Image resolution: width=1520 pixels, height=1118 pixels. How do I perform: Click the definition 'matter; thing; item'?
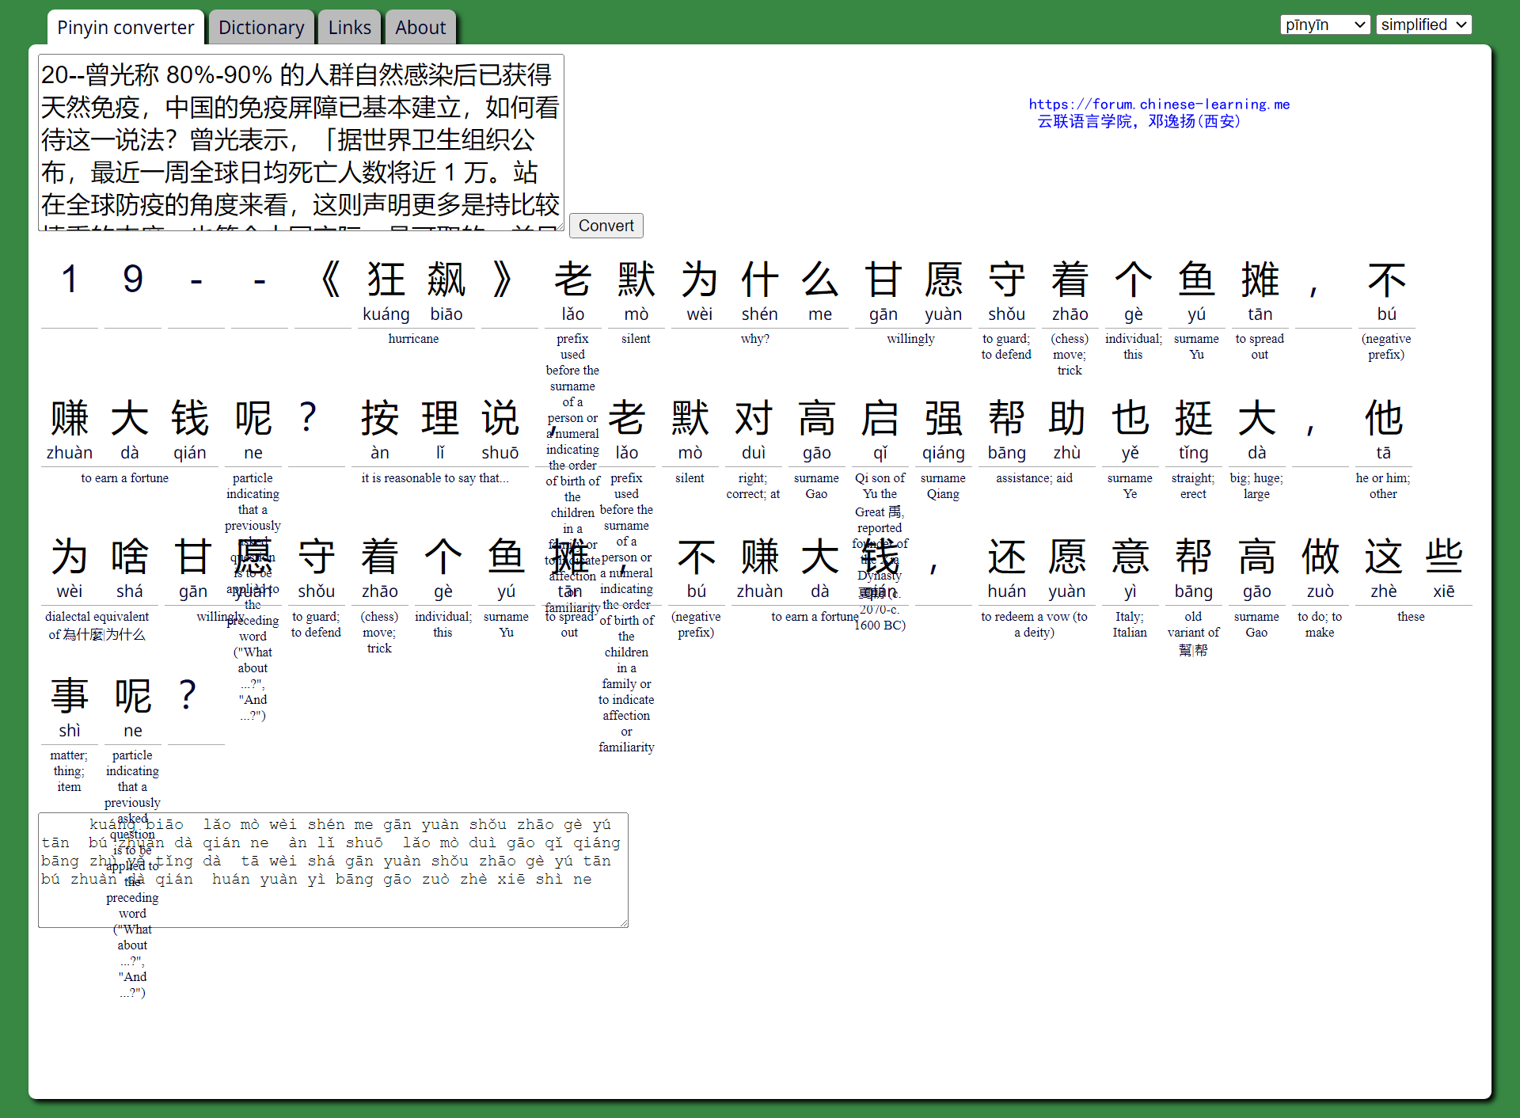(69, 771)
